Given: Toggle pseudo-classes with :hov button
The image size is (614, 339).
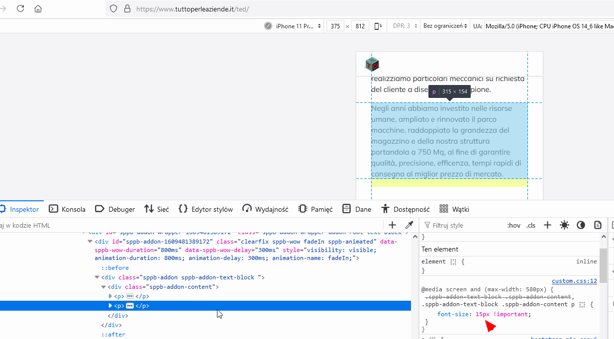Looking at the screenshot, I should 513,225.
